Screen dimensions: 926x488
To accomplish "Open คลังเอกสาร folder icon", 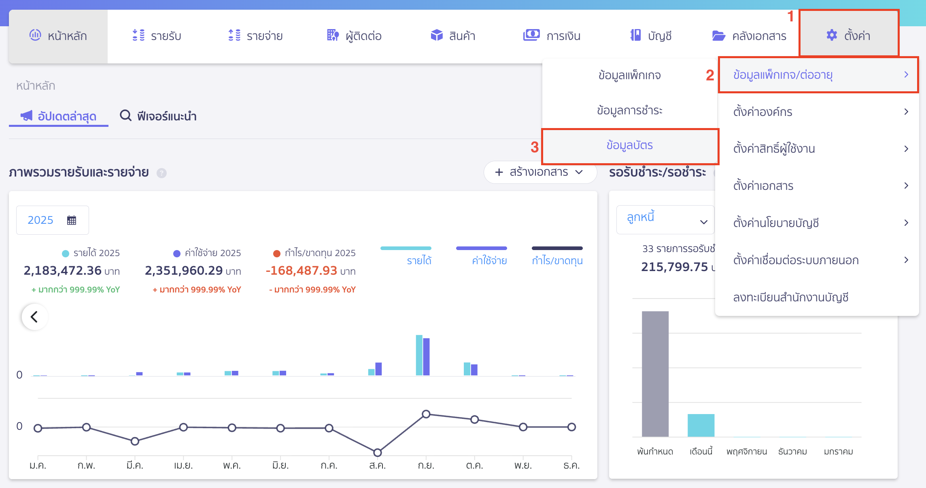I will point(719,36).
